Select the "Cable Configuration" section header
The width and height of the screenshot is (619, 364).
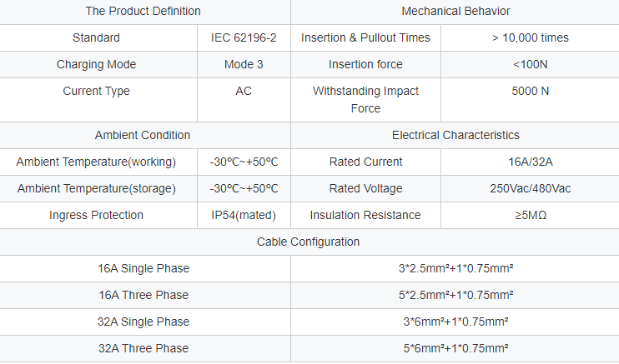309,242
